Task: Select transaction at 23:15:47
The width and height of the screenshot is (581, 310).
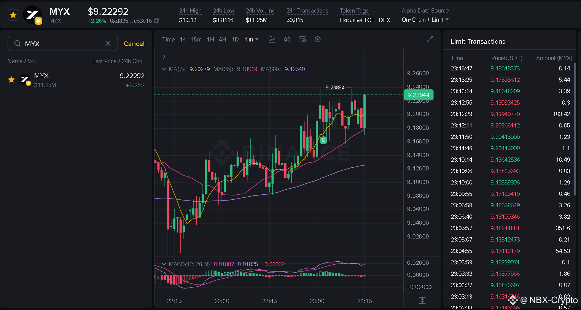Action: tap(510, 68)
